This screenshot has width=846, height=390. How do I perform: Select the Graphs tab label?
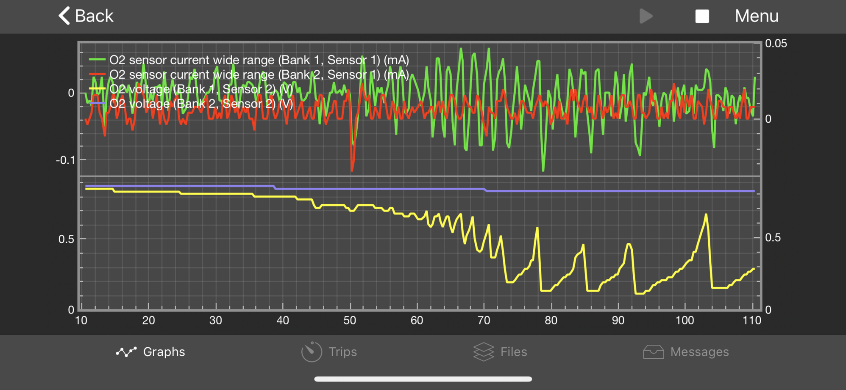coord(164,352)
